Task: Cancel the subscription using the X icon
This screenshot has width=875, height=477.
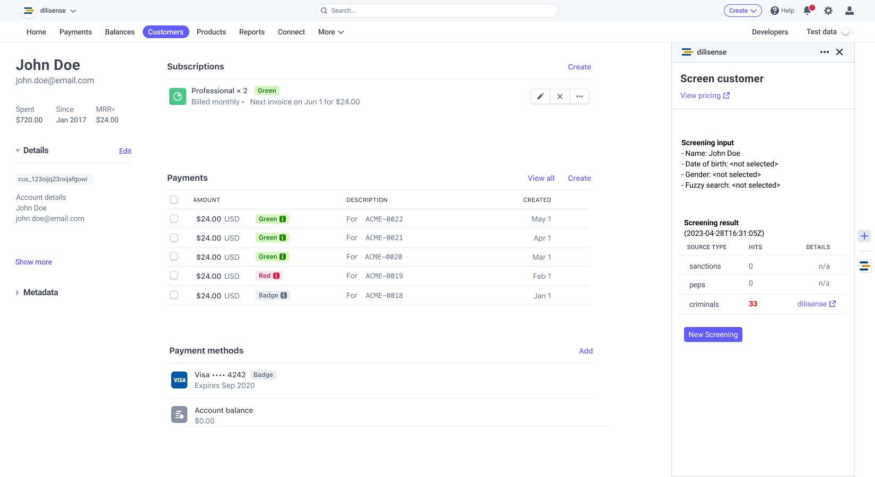Action: click(560, 96)
